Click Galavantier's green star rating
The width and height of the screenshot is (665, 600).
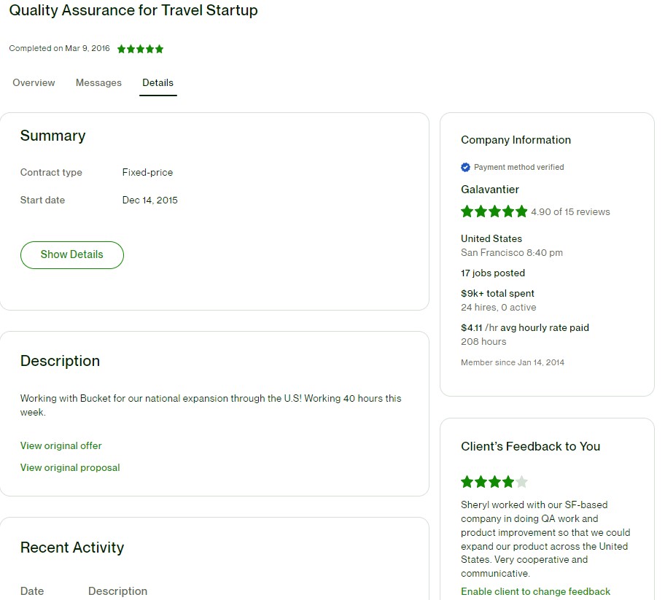tap(494, 211)
